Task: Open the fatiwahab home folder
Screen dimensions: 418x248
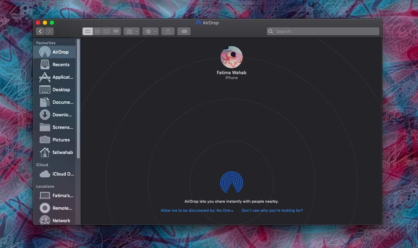Action: [55, 152]
